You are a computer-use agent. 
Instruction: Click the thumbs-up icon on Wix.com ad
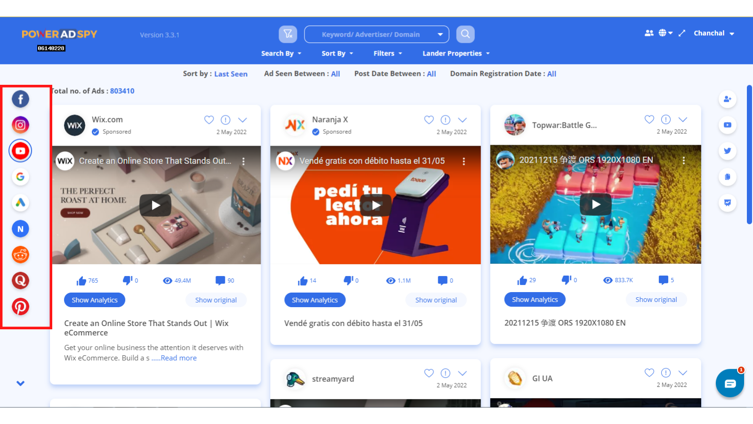tap(81, 281)
